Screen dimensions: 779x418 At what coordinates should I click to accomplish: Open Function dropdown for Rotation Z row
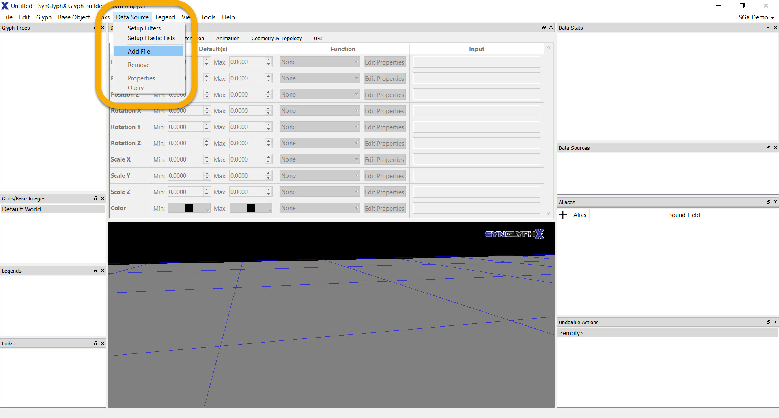click(x=320, y=143)
